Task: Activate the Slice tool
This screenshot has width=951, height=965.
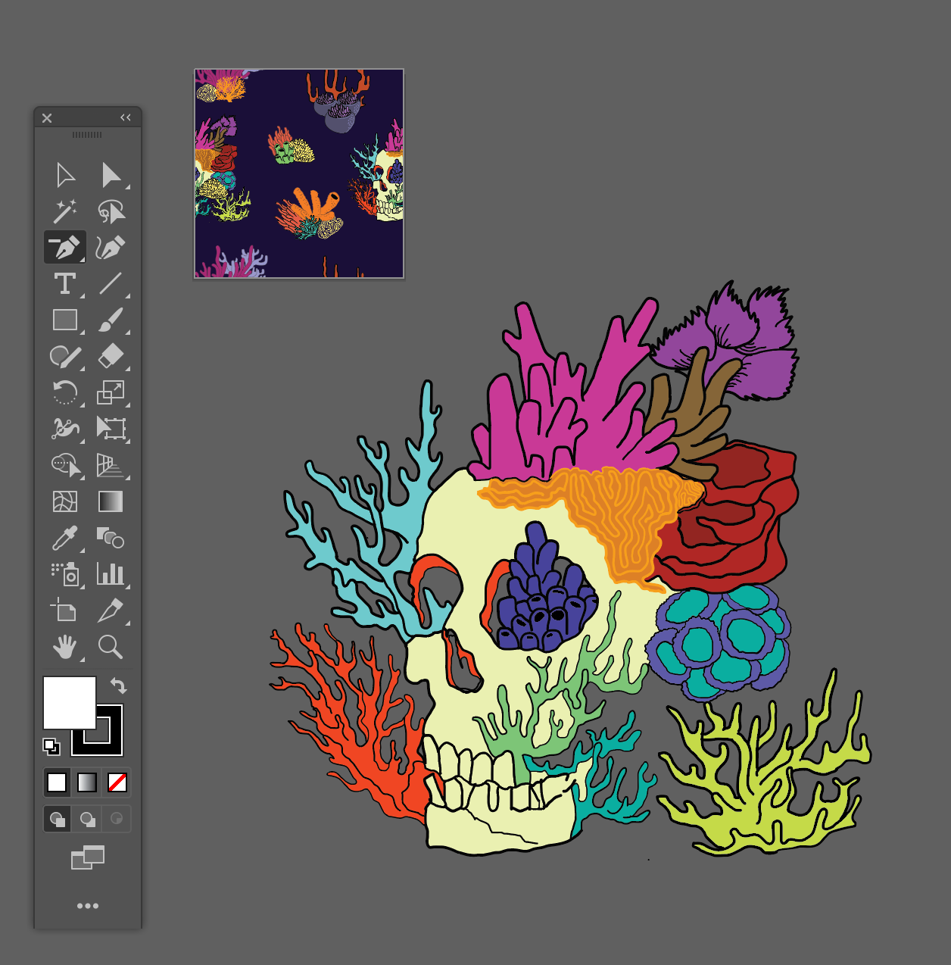Action: pyautogui.click(x=111, y=610)
